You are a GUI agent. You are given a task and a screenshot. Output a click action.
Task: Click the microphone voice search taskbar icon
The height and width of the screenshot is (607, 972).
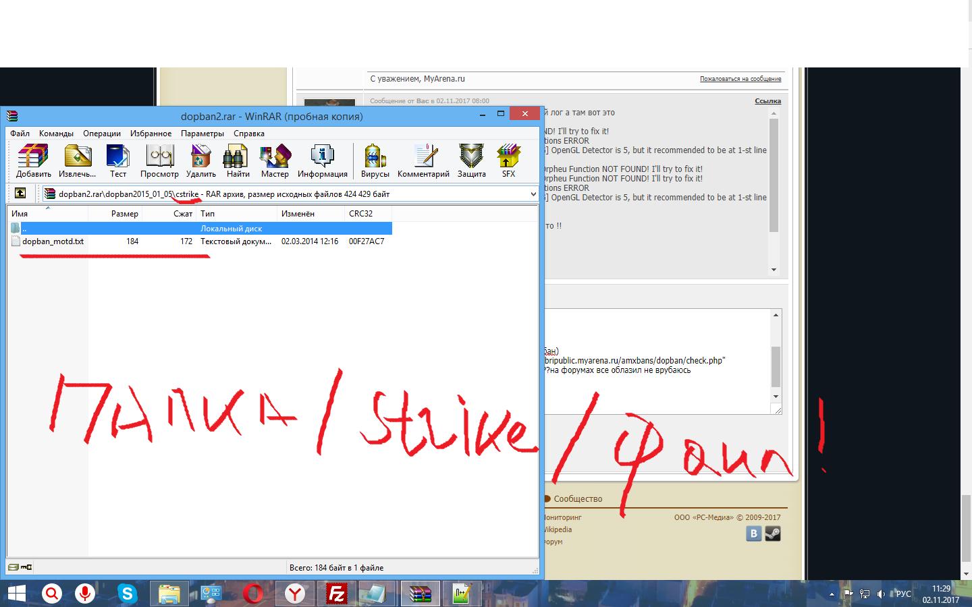tap(85, 594)
